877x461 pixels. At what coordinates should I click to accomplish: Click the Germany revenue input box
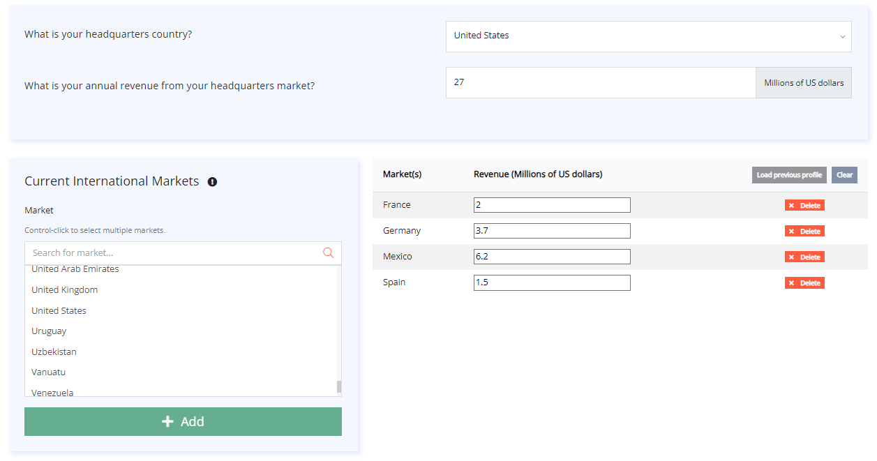pos(551,231)
